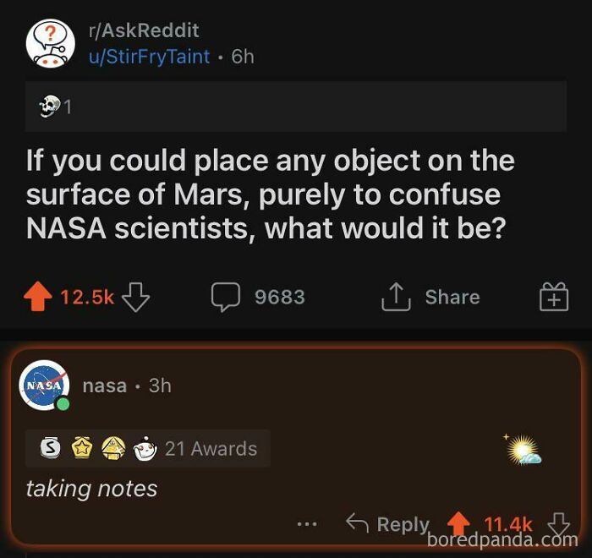Upvote the nasa comment
The height and width of the screenshot is (558, 592).
[458, 523]
